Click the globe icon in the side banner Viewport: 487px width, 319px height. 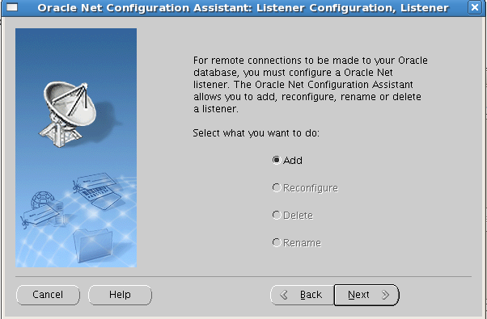coord(42,200)
